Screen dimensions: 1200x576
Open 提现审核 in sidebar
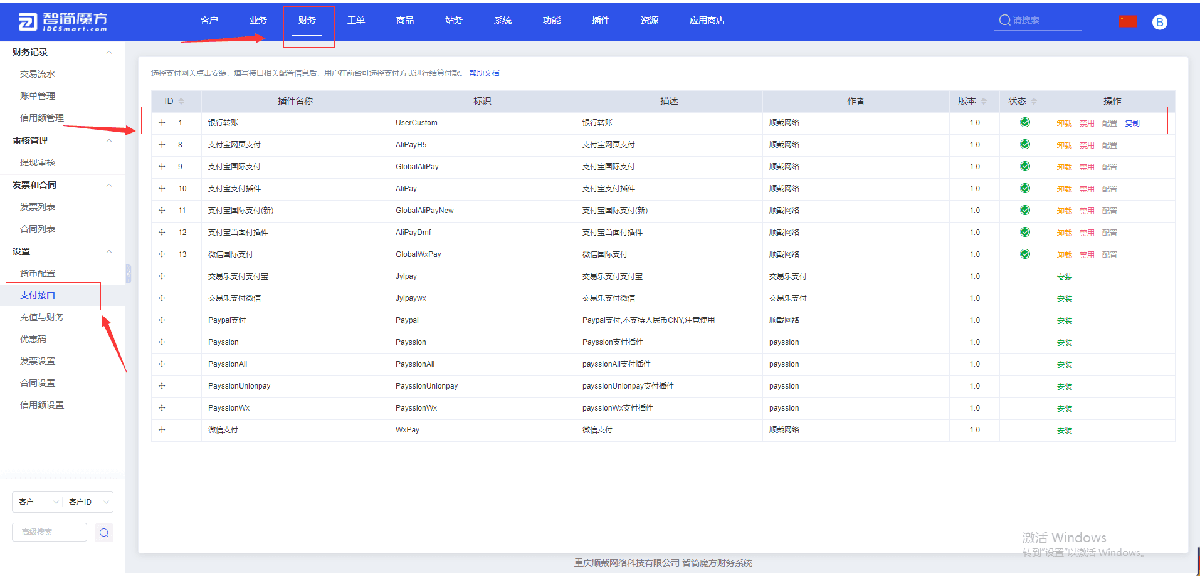[38, 162]
